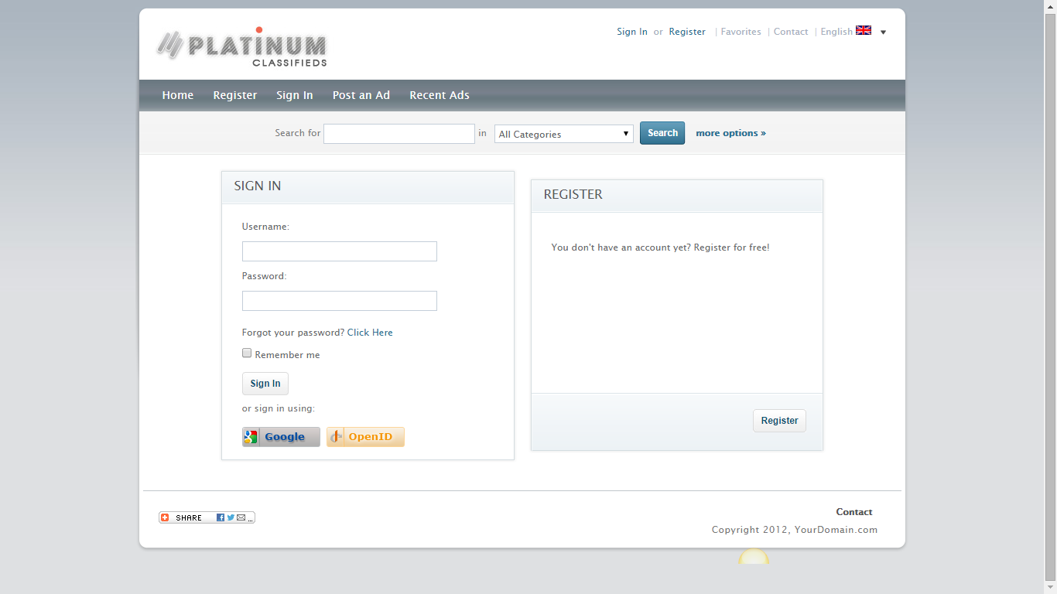This screenshot has width=1057, height=594.
Task: Click the UK flag language icon
Action: click(864, 31)
